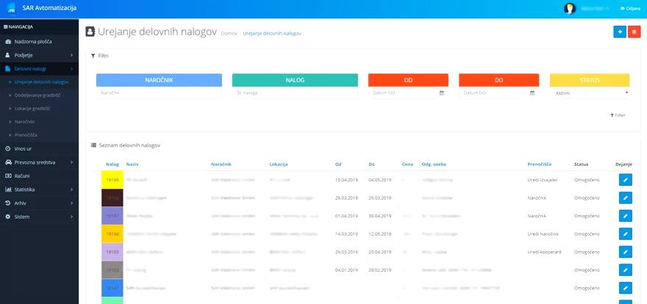Click Uredi Izvajalec in row 19109
The image size is (647, 304).
coord(543,180)
